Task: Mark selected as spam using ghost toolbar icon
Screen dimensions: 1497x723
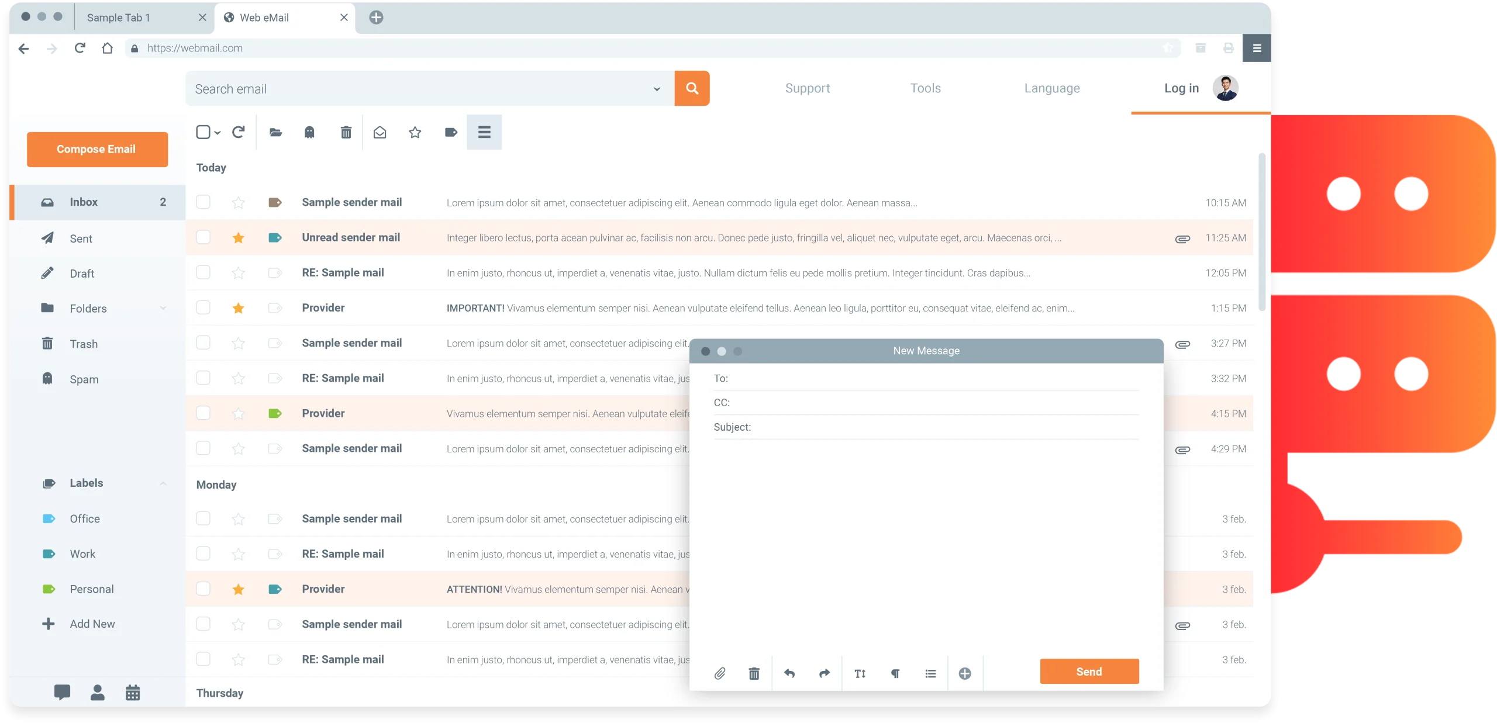Action: 309,133
